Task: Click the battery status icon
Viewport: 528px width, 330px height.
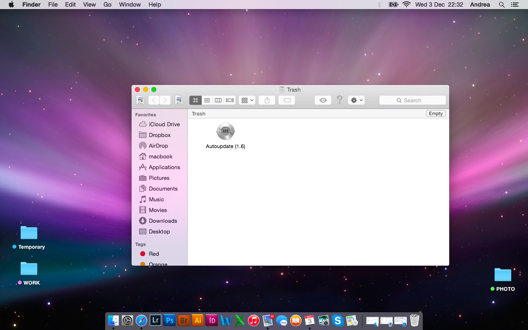Action: click(x=394, y=5)
